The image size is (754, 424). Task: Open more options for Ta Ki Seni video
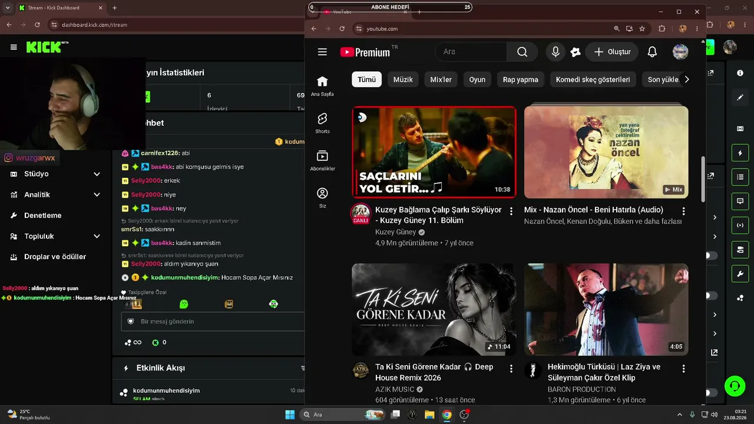[511, 369]
